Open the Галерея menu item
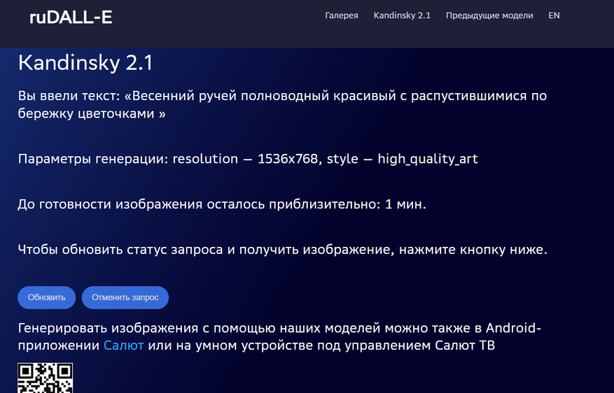The height and width of the screenshot is (393, 614). click(342, 15)
